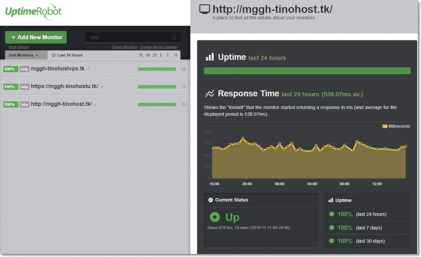
Task: Click the green badge beside last 7 days
Action: click(x=331, y=227)
